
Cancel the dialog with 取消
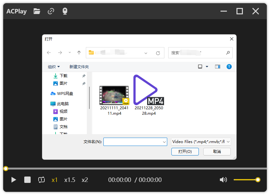(217, 152)
